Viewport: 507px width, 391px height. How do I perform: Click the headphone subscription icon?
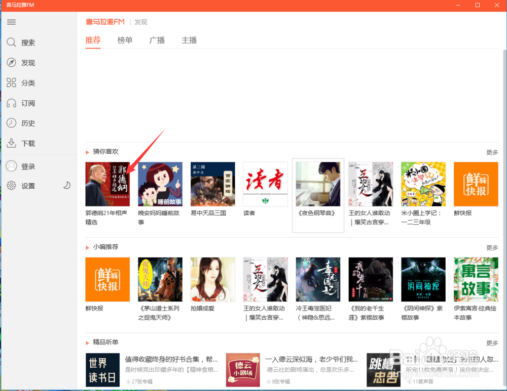point(11,103)
